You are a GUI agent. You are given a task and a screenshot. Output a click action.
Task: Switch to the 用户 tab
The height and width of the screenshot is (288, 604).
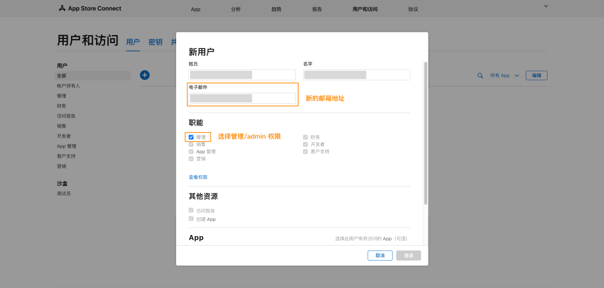click(x=133, y=42)
